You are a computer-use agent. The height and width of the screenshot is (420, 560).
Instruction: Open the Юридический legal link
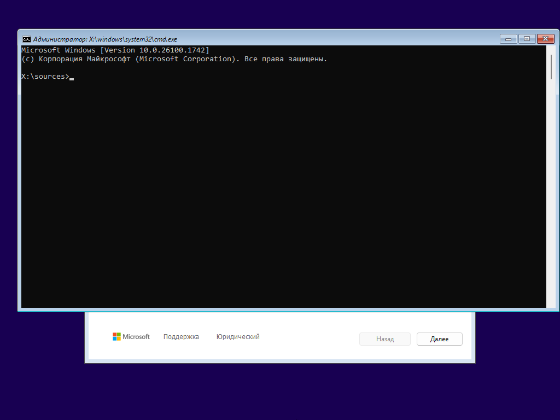coord(238,336)
